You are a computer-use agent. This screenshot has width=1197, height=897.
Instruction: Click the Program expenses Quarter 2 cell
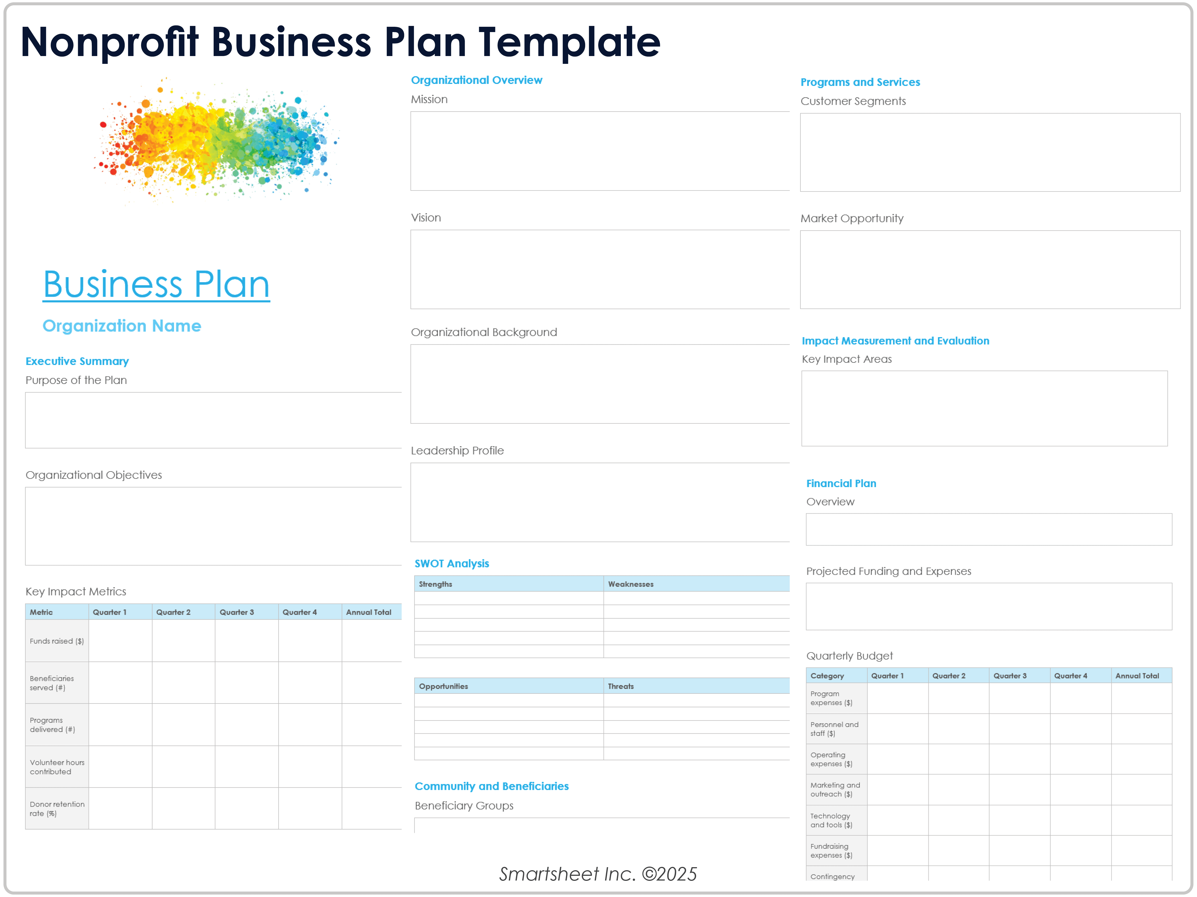point(958,698)
